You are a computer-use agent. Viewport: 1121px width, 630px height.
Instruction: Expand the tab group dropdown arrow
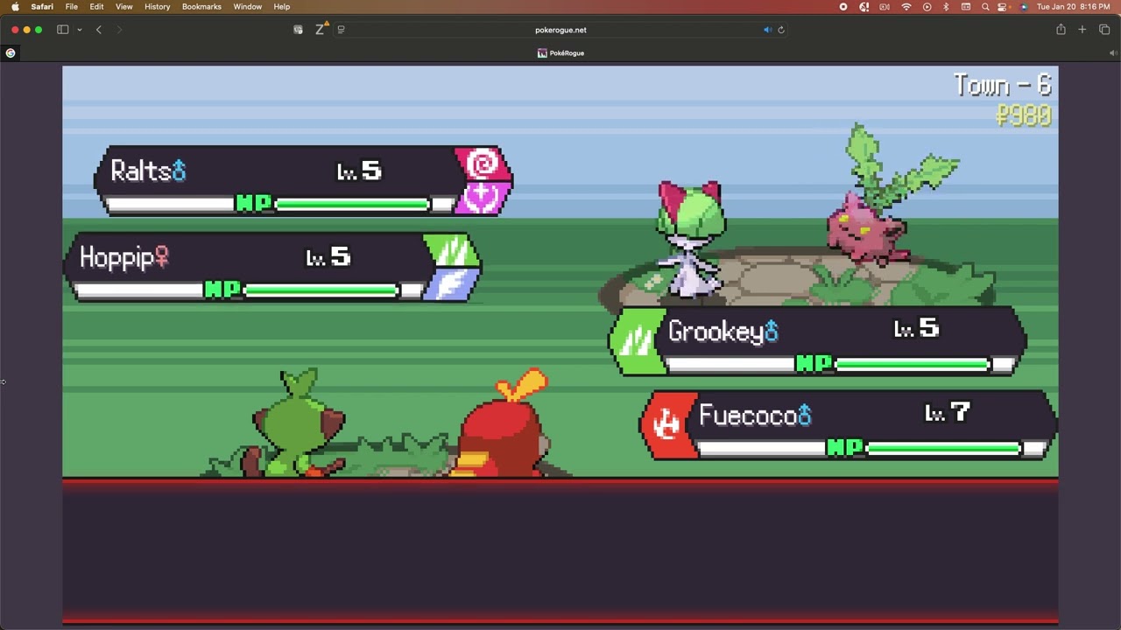click(x=79, y=30)
